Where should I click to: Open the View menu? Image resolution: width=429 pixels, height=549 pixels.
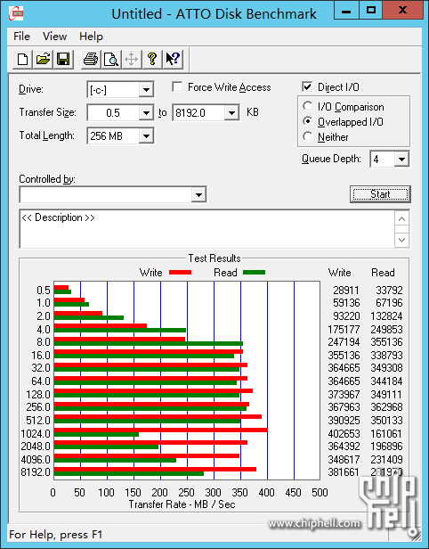point(54,37)
